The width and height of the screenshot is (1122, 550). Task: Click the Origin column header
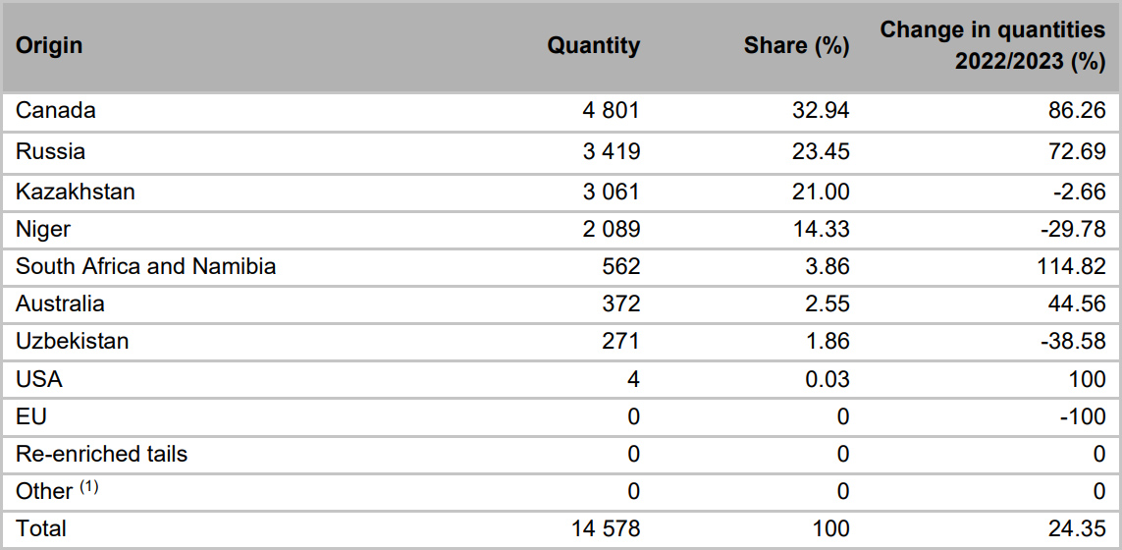pos(49,46)
